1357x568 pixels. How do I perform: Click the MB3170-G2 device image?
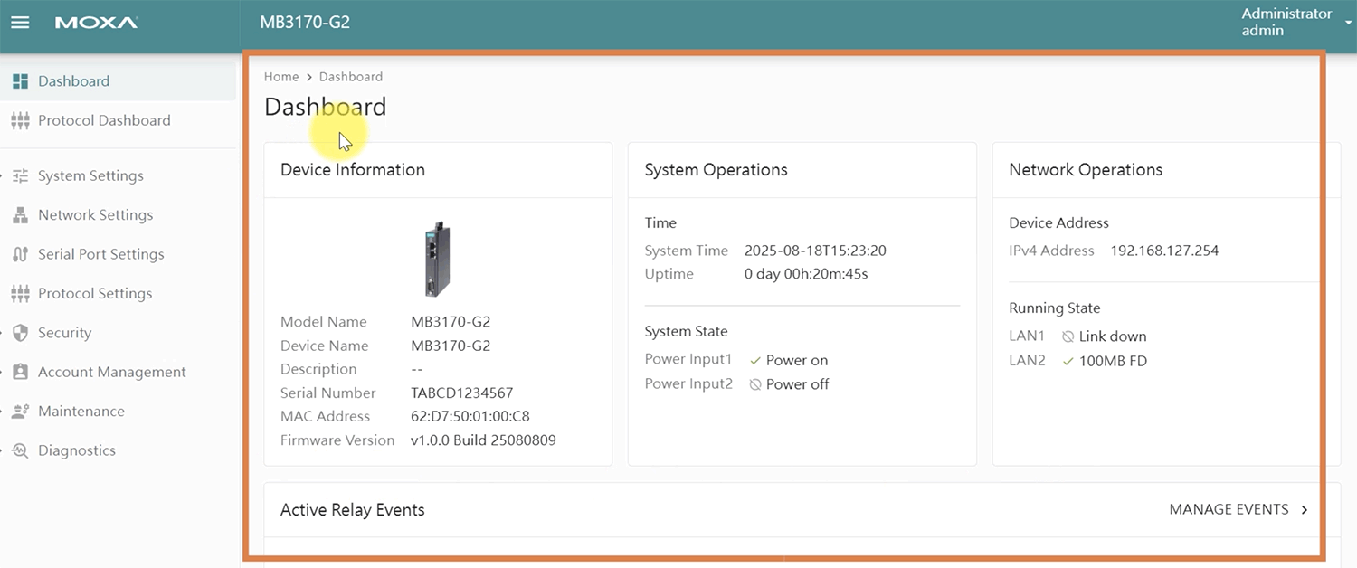[437, 259]
